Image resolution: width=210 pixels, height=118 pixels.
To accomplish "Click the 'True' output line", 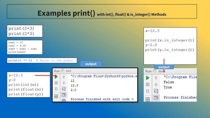I will (x=168, y=87).
